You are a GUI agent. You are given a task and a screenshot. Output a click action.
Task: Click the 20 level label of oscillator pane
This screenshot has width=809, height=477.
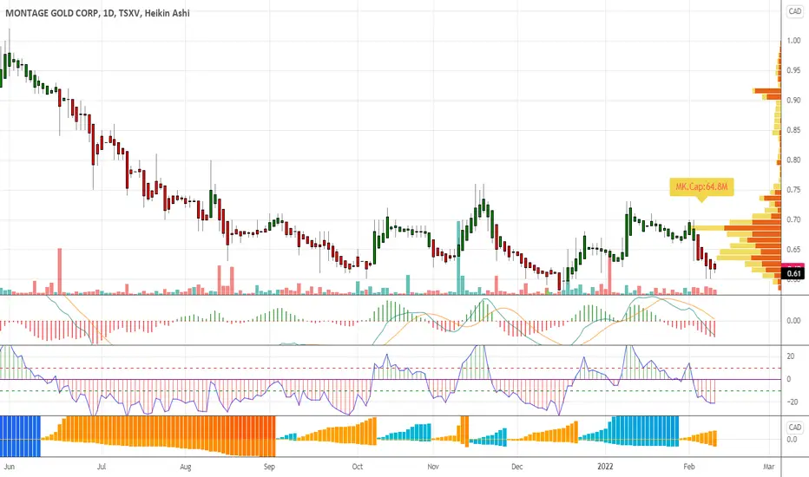click(791, 356)
